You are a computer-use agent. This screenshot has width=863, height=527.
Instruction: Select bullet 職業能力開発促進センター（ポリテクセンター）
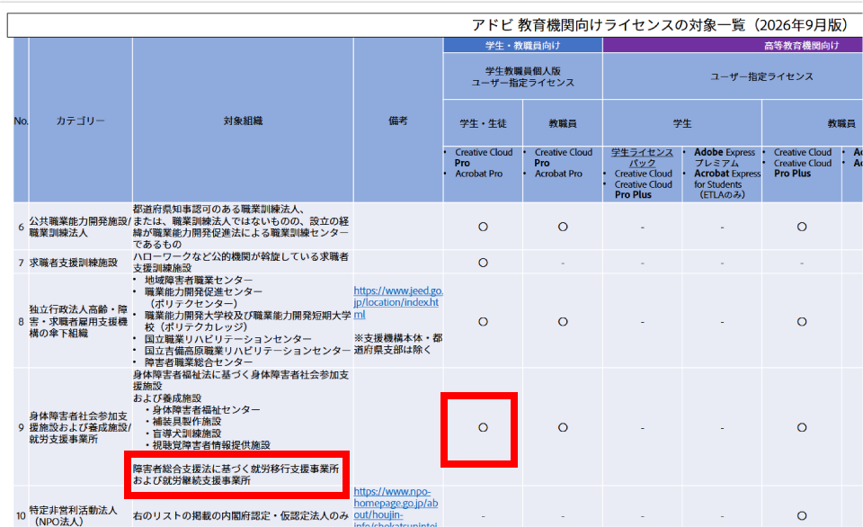203,298
